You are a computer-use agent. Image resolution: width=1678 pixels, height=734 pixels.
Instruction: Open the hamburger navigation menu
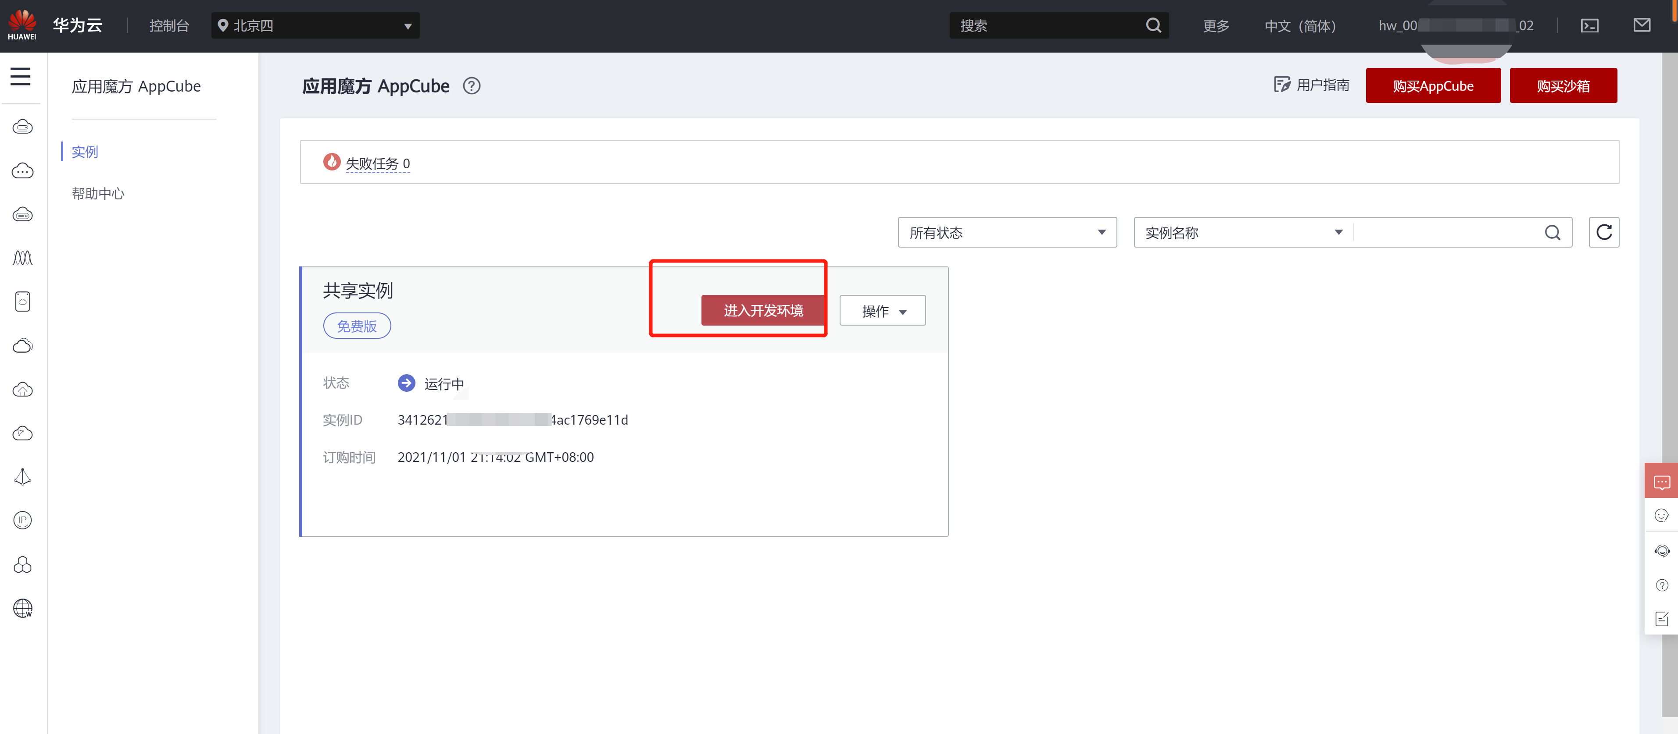(x=20, y=77)
